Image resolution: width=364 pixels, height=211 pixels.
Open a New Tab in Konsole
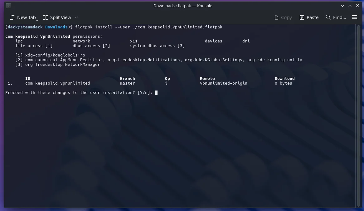click(23, 17)
